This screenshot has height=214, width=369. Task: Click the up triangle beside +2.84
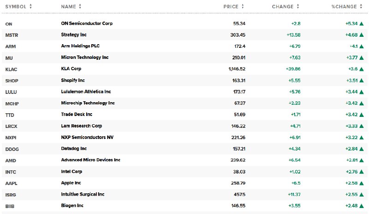(x=362, y=149)
